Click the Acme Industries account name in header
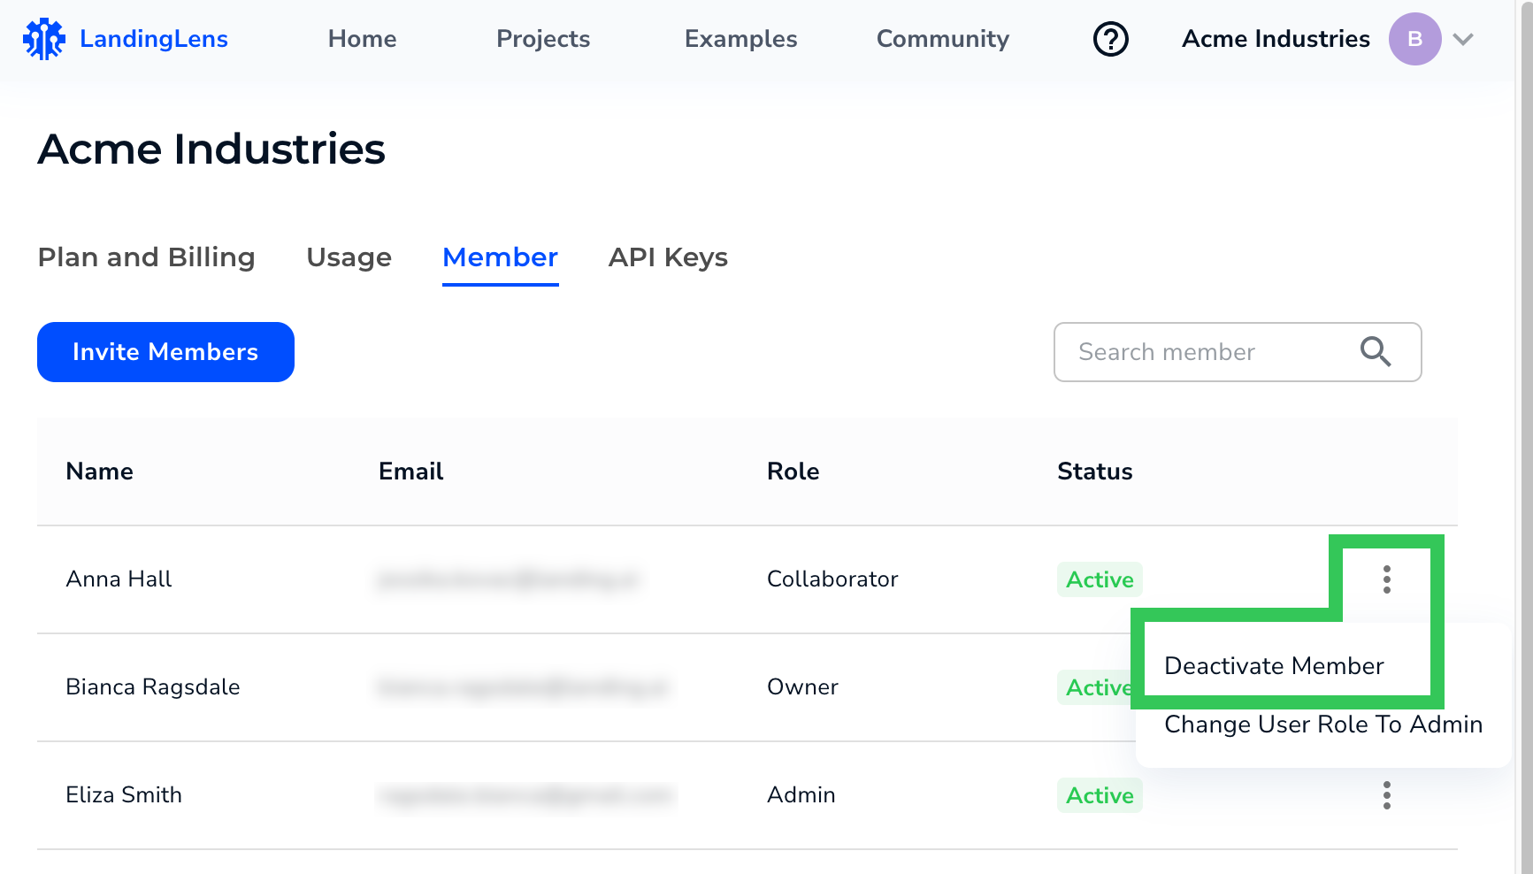This screenshot has height=874, width=1533. 1276,39
